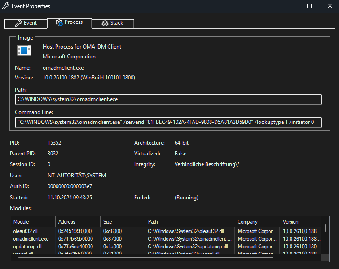Close the Event Properties window
The width and height of the screenshot is (339, 269).
pyautogui.click(x=330, y=6)
